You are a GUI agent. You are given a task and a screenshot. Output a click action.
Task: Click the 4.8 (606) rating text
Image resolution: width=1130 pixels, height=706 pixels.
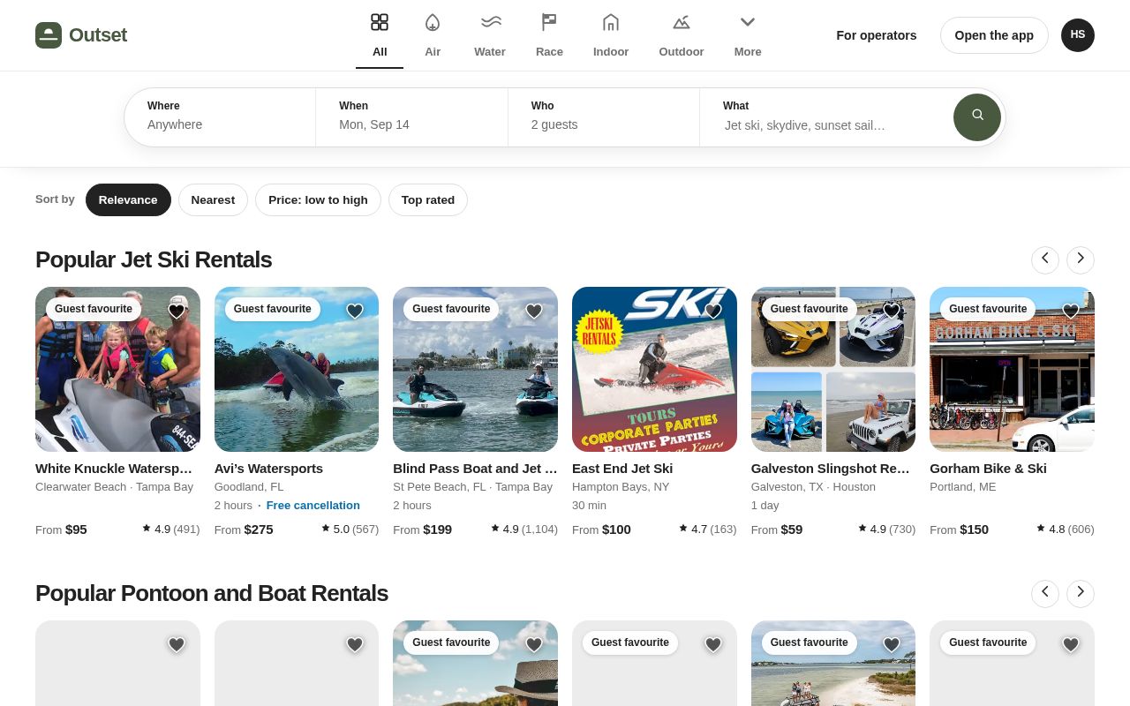pos(1066,529)
